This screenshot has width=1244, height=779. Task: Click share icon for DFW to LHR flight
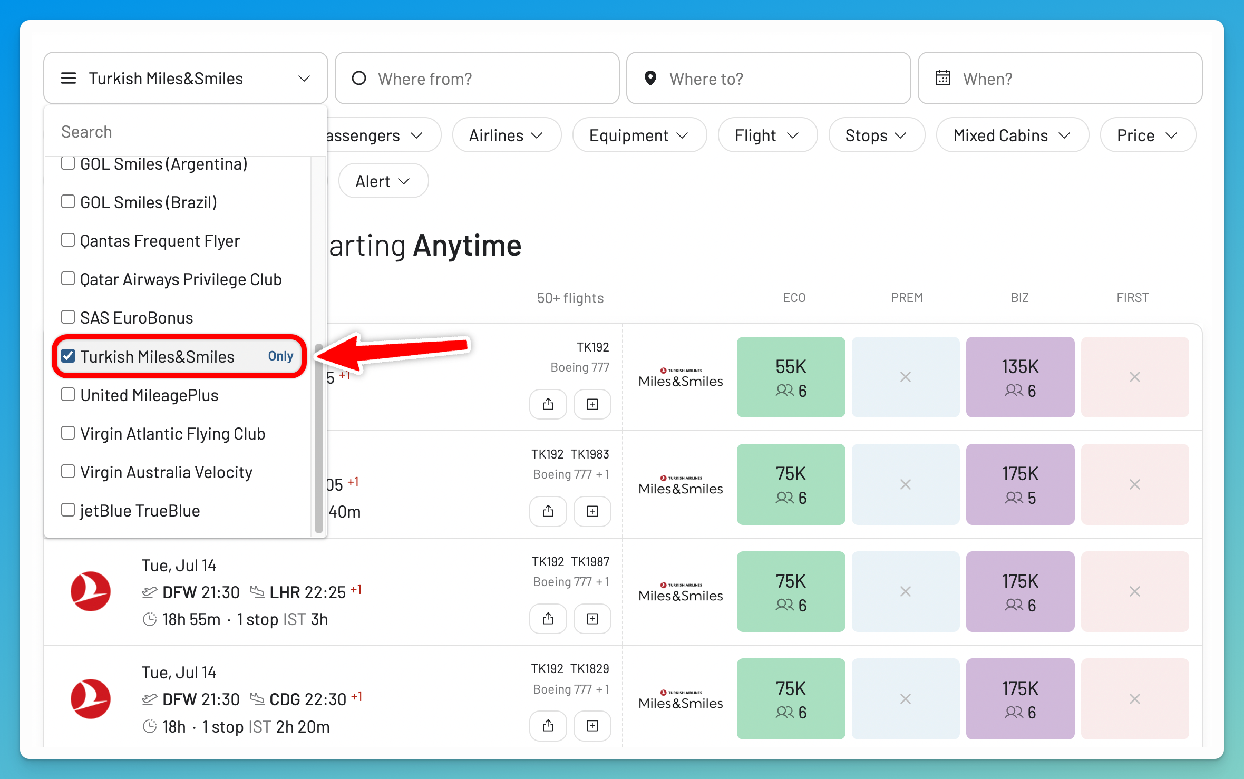coord(548,618)
